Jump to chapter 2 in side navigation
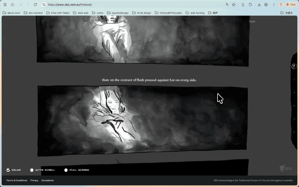 coord(294,80)
